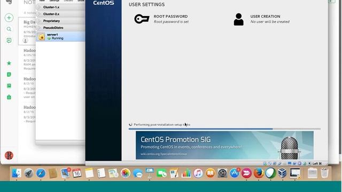The image size is (342, 192).
Task: Open Calendar from the Dock
Action: pos(77,173)
